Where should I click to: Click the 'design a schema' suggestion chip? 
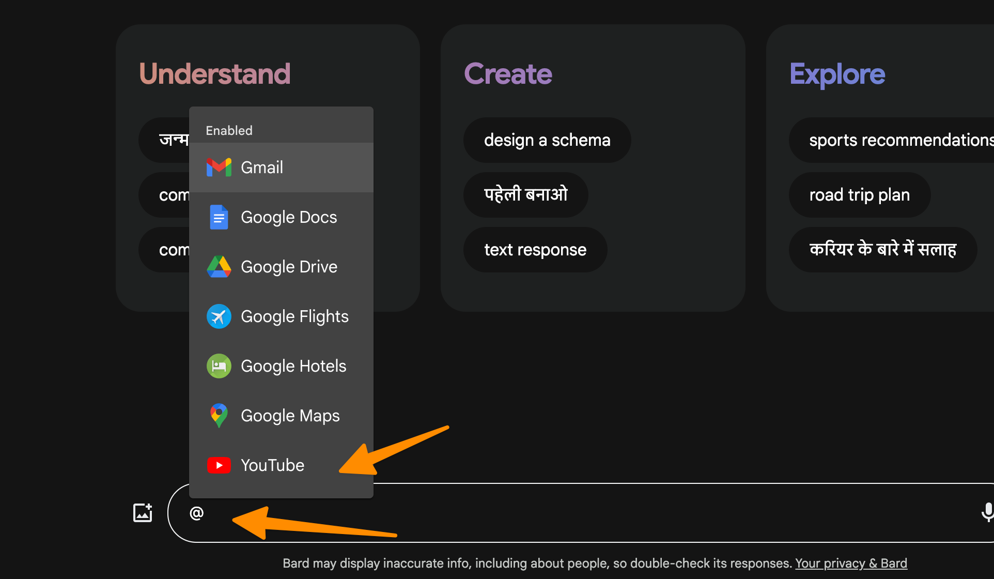pos(547,140)
